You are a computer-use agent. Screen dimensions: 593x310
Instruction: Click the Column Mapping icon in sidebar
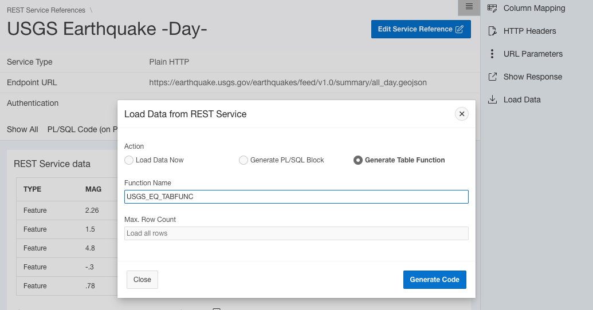click(x=492, y=9)
